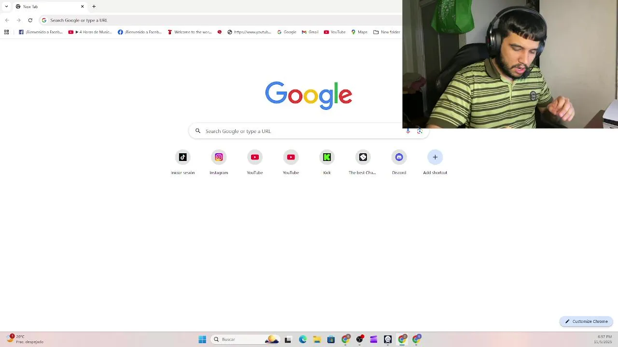Reload the current page

point(30,20)
